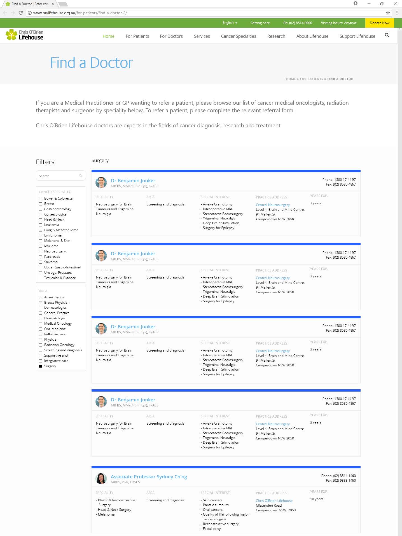The height and width of the screenshot is (536, 402).
Task: Open the Cancer Specialties menu
Action: point(239,36)
